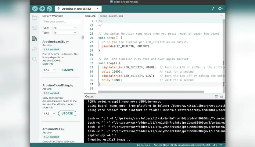
Task: Open the Serial Plotter
Action: point(213,9)
